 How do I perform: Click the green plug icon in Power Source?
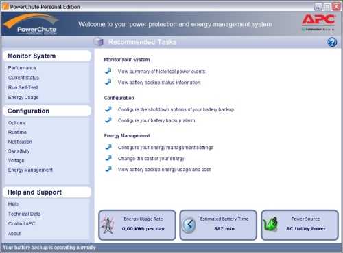270,224
